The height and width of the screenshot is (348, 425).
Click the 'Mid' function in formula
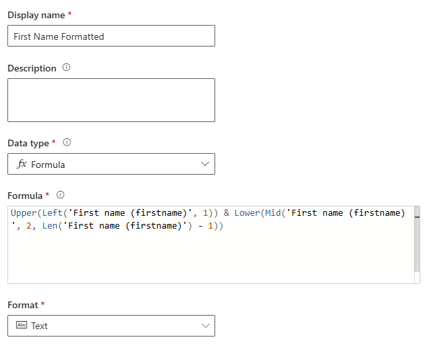pos(274,213)
